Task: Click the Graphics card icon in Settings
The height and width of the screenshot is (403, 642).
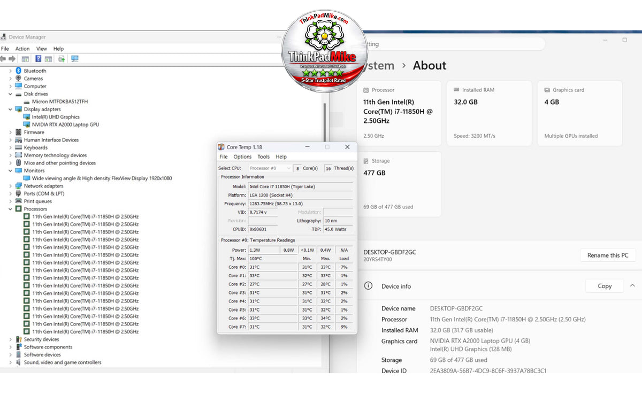Action: pyautogui.click(x=547, y=90)
